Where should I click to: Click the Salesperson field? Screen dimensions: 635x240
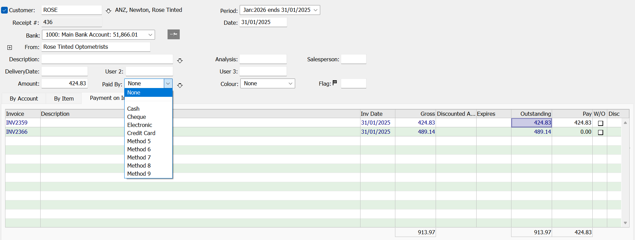point(353,59)
